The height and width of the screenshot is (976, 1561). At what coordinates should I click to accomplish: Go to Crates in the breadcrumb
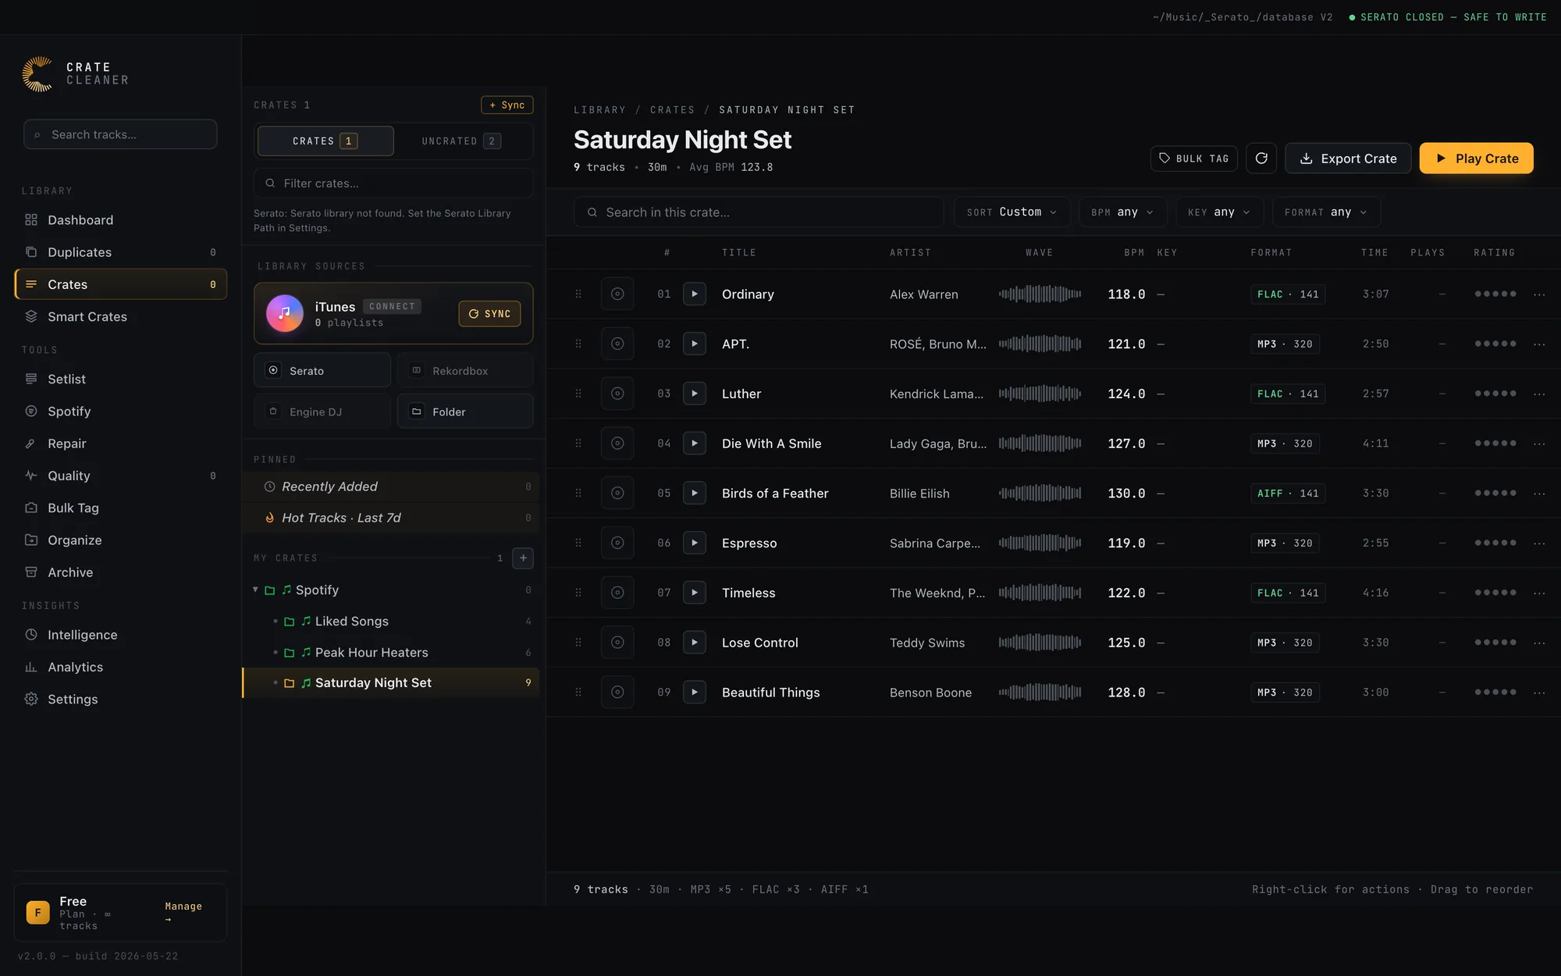coord(672,110)
